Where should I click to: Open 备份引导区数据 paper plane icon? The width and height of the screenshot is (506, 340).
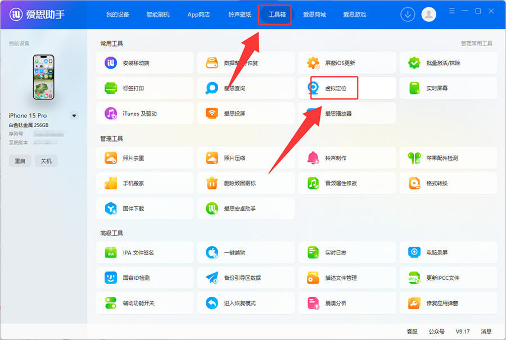[212, 278]
